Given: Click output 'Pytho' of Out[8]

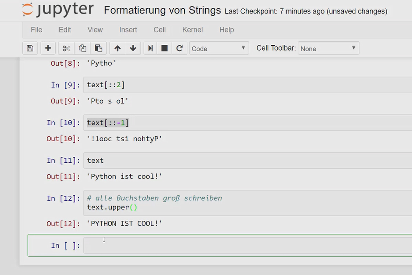Looking at the screenshot, I should tap(102, 63).
